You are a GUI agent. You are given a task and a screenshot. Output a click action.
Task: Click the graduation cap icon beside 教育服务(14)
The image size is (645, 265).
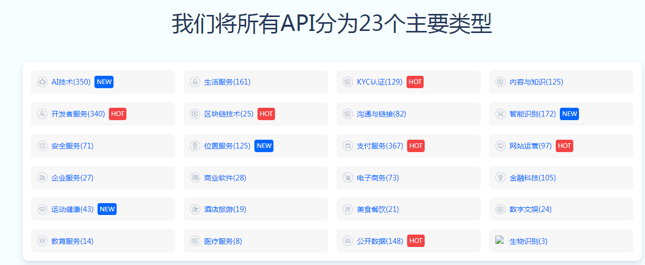click(42, 241)
